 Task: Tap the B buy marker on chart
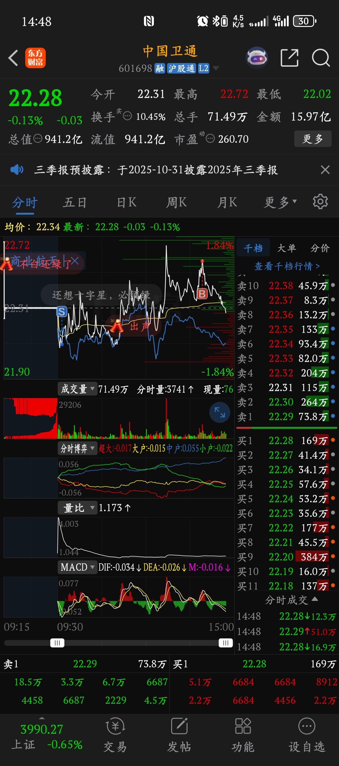tap(202, 294)
